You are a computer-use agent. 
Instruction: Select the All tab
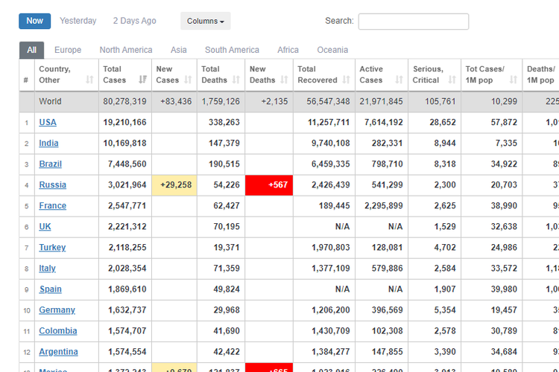click(x=32, y=50)
